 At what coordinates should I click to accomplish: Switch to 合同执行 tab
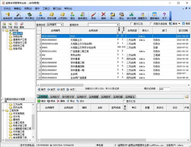pyautogui.click(x=55, y=97)
